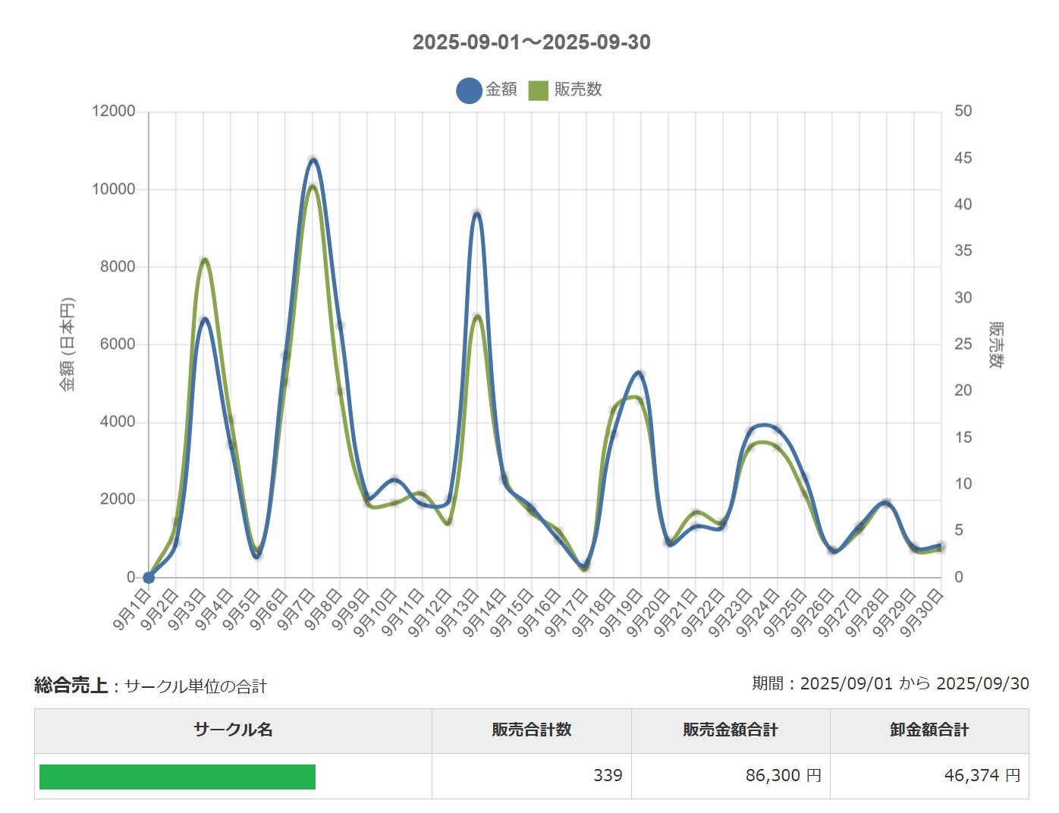1059x813 pixels.
Task: Click the 販売合計数 column header
Action: (531, 730)
